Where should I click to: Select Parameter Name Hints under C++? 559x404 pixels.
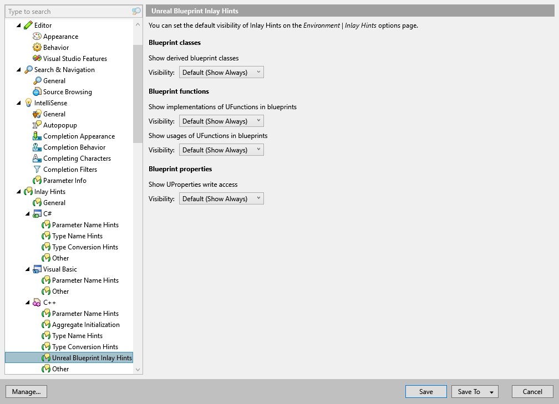point(85,314)
